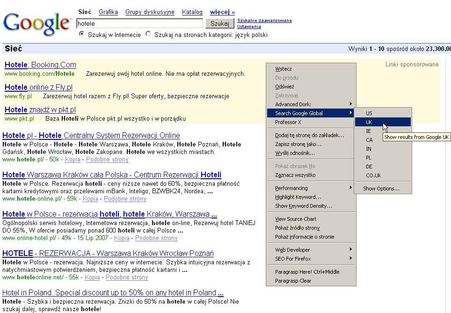Open result 'Hotele Warszawa Kraków cała Polska'
This screenshot has width=451, height=313.
coord(112,175)
